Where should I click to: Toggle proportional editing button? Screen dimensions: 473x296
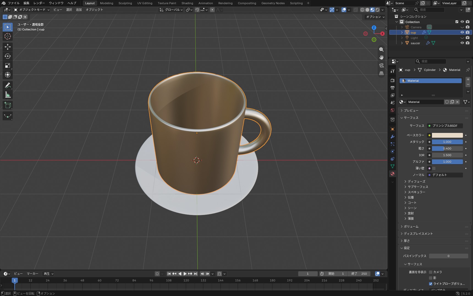point(212,10)
